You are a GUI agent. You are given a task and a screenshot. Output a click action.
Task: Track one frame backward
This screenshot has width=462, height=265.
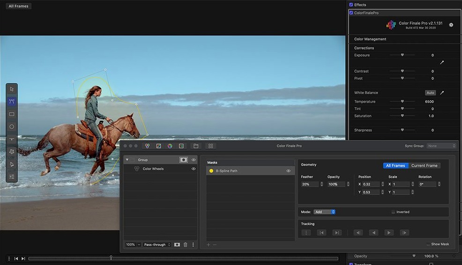pos(358,233)
